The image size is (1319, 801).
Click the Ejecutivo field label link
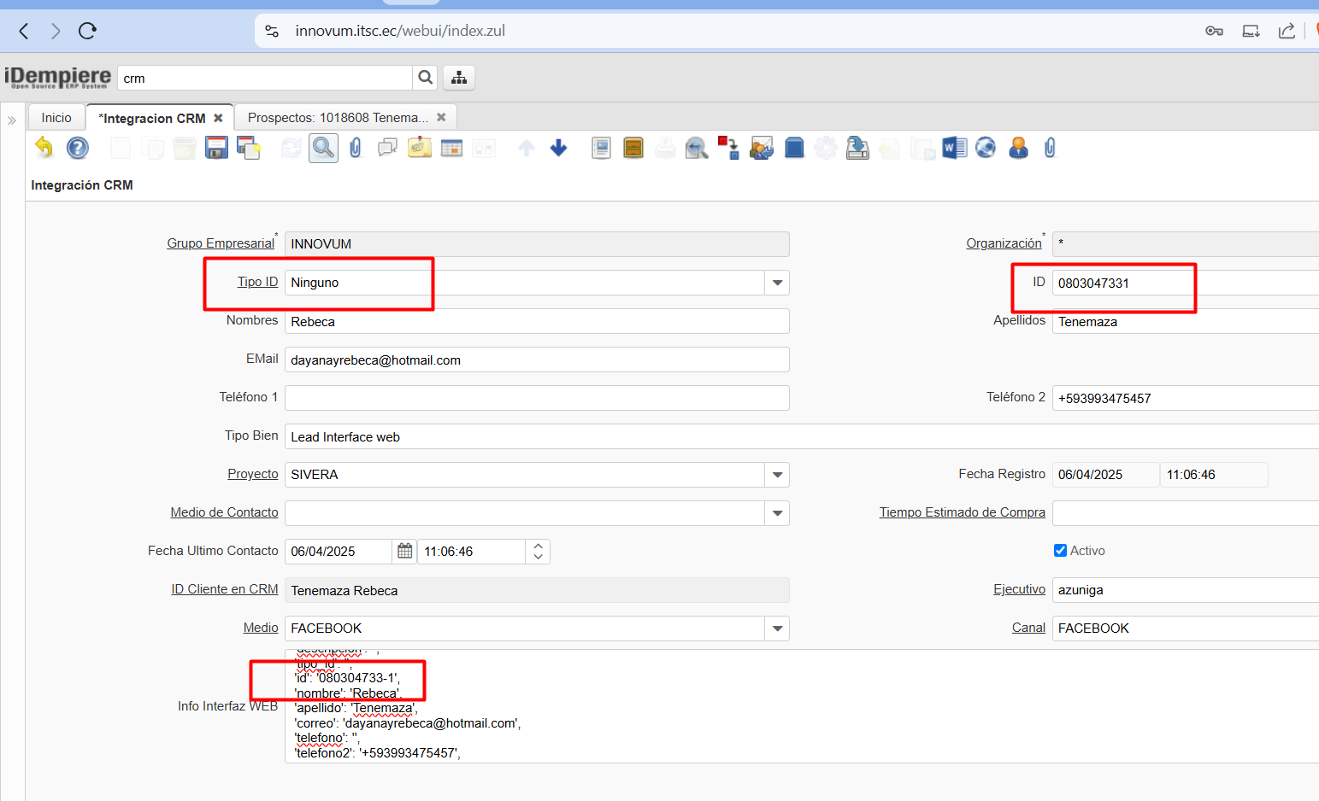1019,589
